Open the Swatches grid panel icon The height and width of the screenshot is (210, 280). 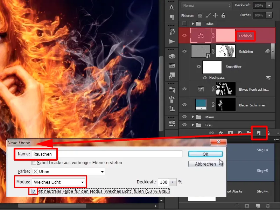[172, 66]
